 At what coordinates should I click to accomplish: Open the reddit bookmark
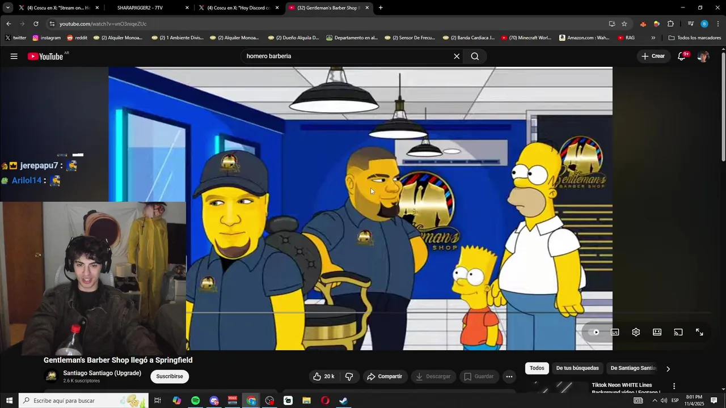77,38
